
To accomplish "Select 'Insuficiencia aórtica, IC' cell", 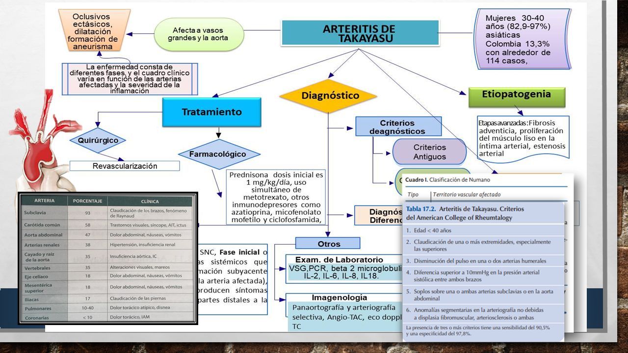I will pyautogui.click(x=150, y=256).
